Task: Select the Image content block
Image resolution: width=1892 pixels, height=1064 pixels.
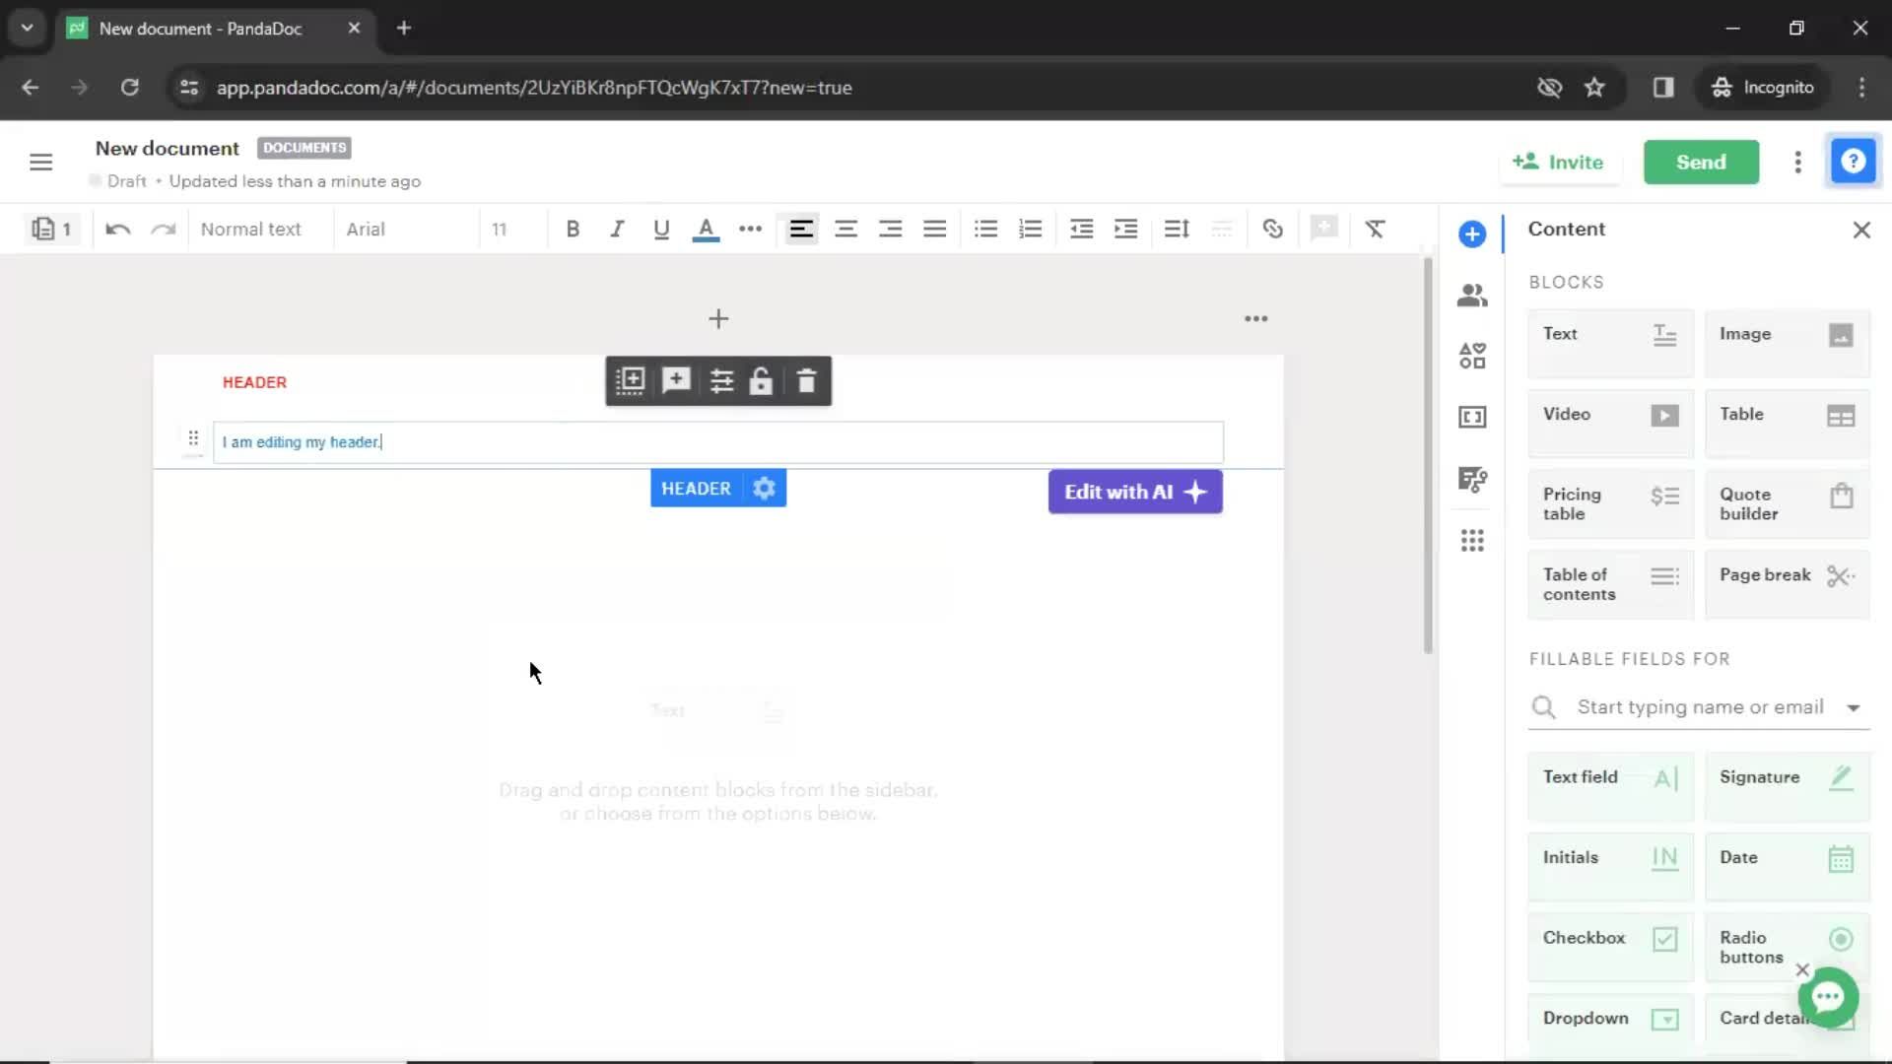Action: [1787, 334]
